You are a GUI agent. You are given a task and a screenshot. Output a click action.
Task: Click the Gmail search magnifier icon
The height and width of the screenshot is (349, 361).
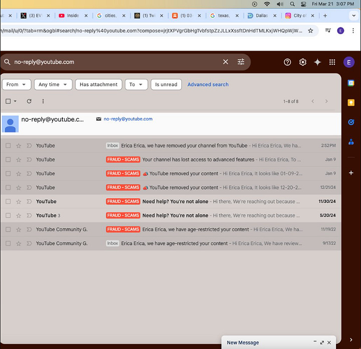point(7,62)
